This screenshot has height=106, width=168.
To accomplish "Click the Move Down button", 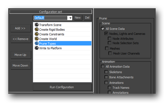I will [x=21, y=65].
